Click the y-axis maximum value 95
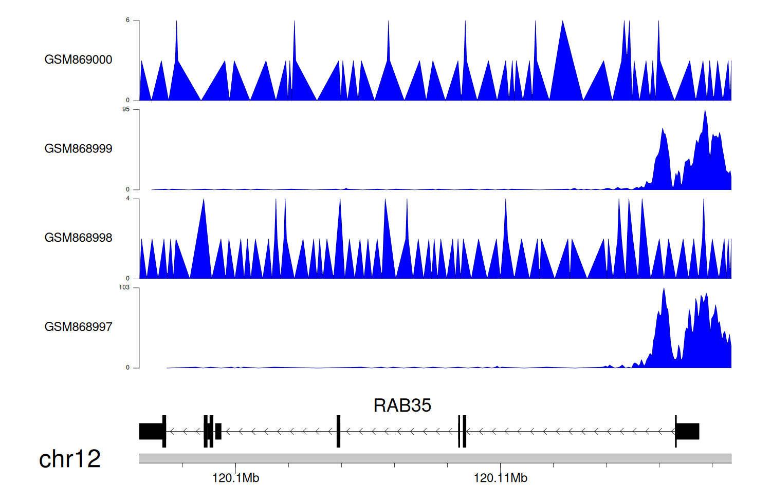The image size is (771, 503). 126,109
